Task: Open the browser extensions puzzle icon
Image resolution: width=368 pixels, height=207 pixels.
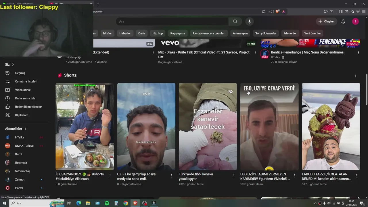Action: point(326,11)
